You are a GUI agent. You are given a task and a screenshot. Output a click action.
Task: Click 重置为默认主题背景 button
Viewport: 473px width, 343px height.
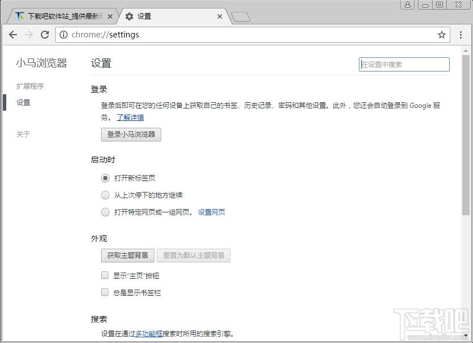click(x=194, y=256)
